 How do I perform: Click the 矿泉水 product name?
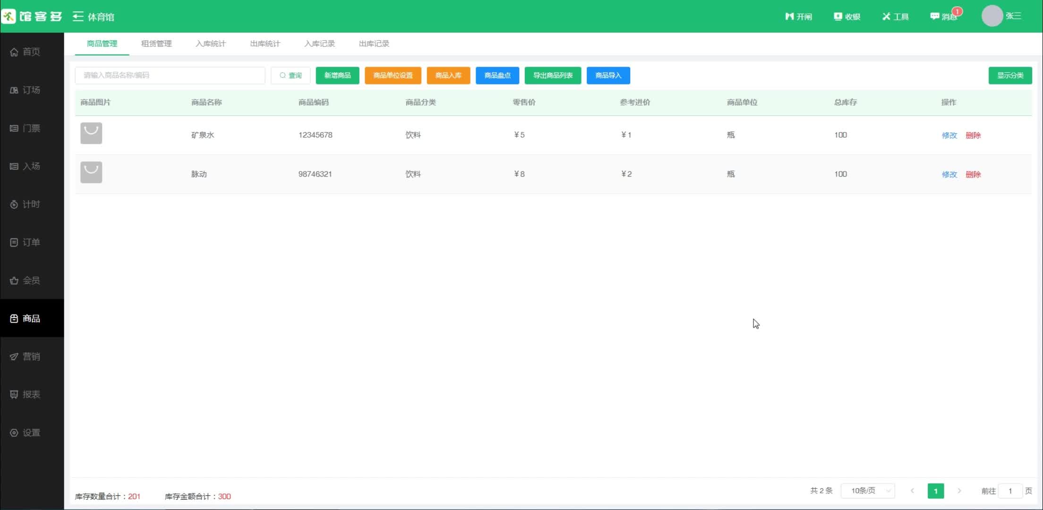coord(203,135)
